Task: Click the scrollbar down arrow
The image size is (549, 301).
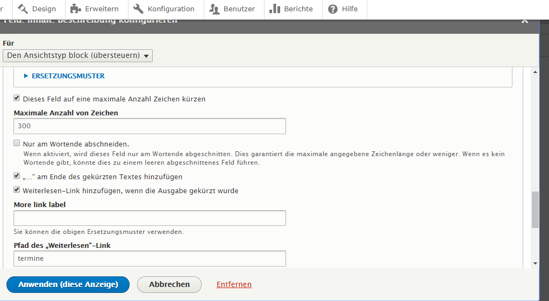Action: [x=534, y=263]
